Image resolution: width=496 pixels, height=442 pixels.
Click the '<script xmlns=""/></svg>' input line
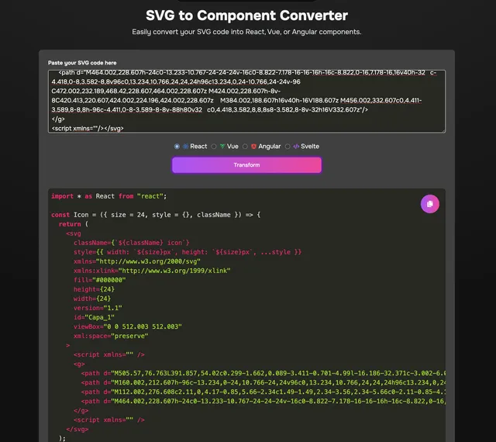[x=88, y=128]
